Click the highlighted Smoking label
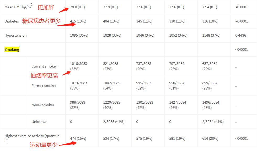Screen dimensions: 257x151 pyautogui.click(x=12, y=49)
